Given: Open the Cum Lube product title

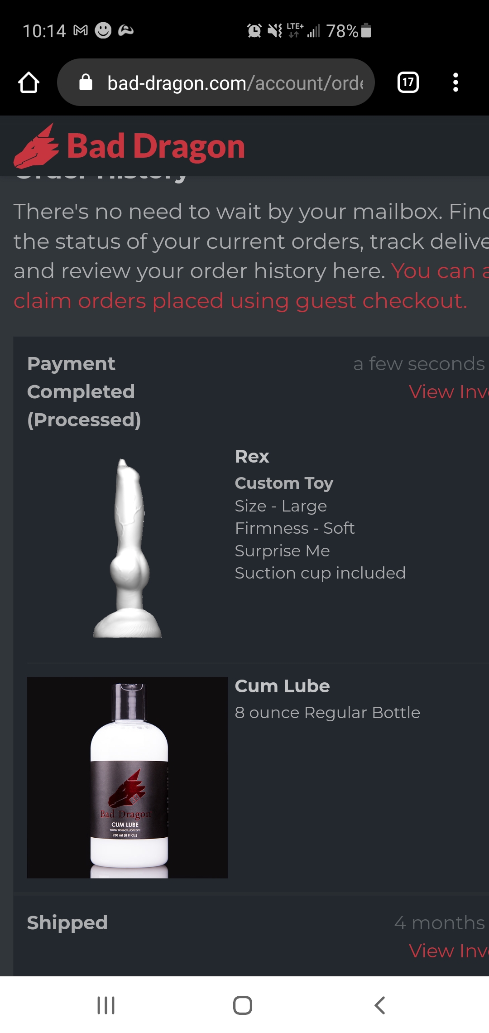Looking at the screenshot, I should point(282,686).
